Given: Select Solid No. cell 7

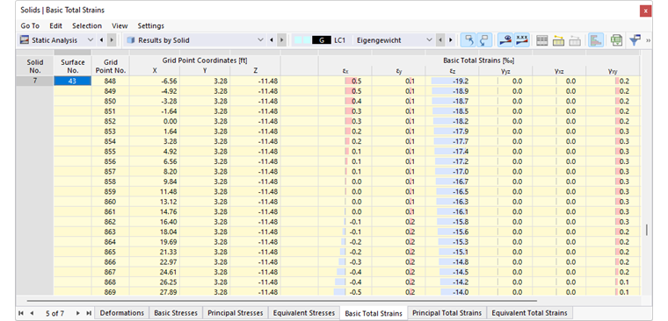Looking at the screenshot, I should pyautogui.click(x=34, y=81).
